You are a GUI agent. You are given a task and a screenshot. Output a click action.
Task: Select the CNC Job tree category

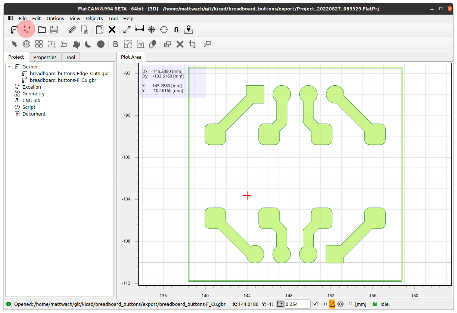(31, 100)
